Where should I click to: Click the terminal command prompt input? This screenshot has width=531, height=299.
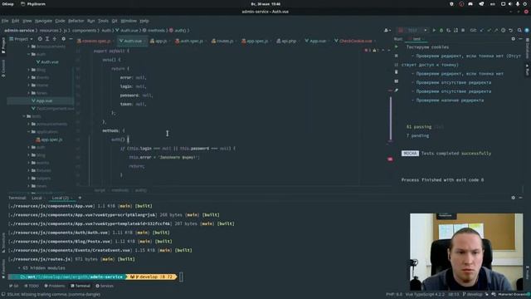click(x=181, y=277)
